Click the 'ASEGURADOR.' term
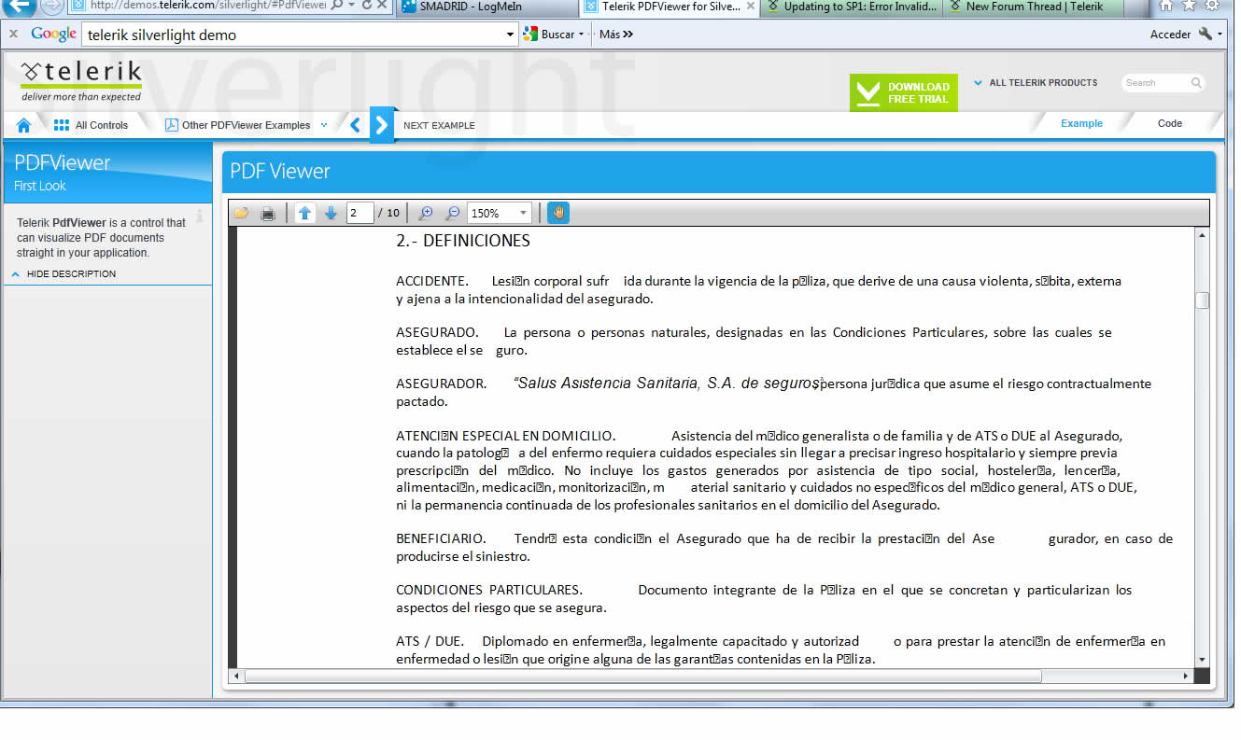 (x=441, y=384)
